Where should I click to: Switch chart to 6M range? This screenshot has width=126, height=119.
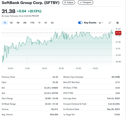click(x=25, y=23)
